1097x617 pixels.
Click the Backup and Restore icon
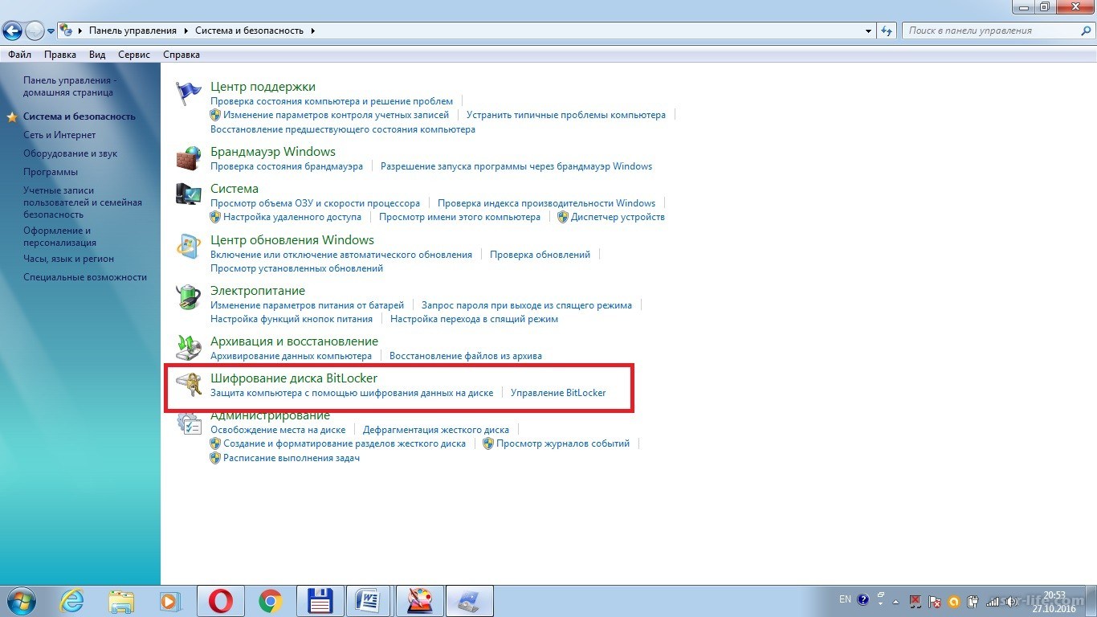pyautogui.click(x=189, y=348)
